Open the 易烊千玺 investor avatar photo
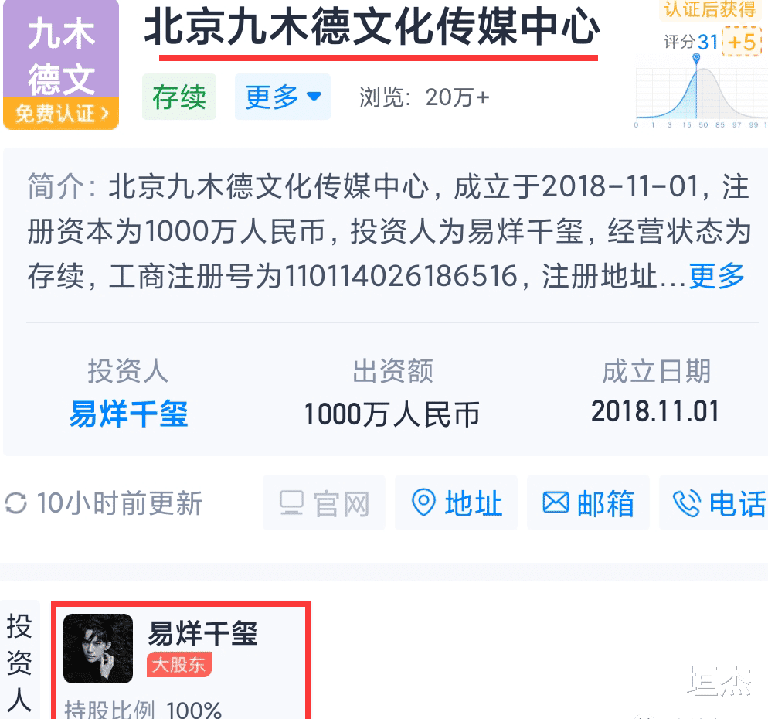Viewport: 768px width, 719px height. point(98,649)
